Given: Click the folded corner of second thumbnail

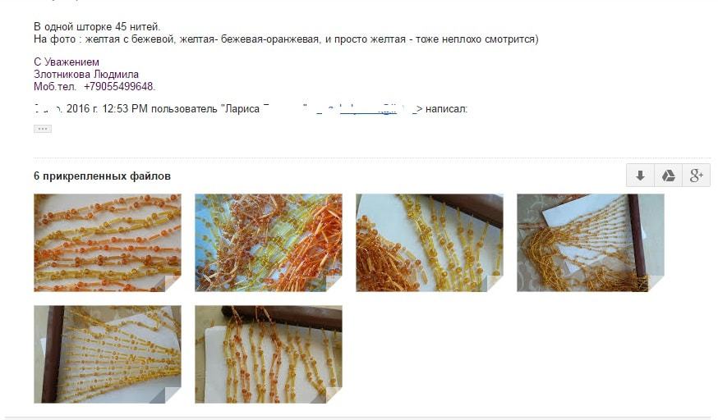Looking at the screenshot, I should (334, 284).
